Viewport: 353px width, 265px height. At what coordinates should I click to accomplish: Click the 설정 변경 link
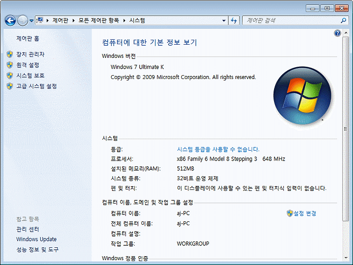[305, 213]
